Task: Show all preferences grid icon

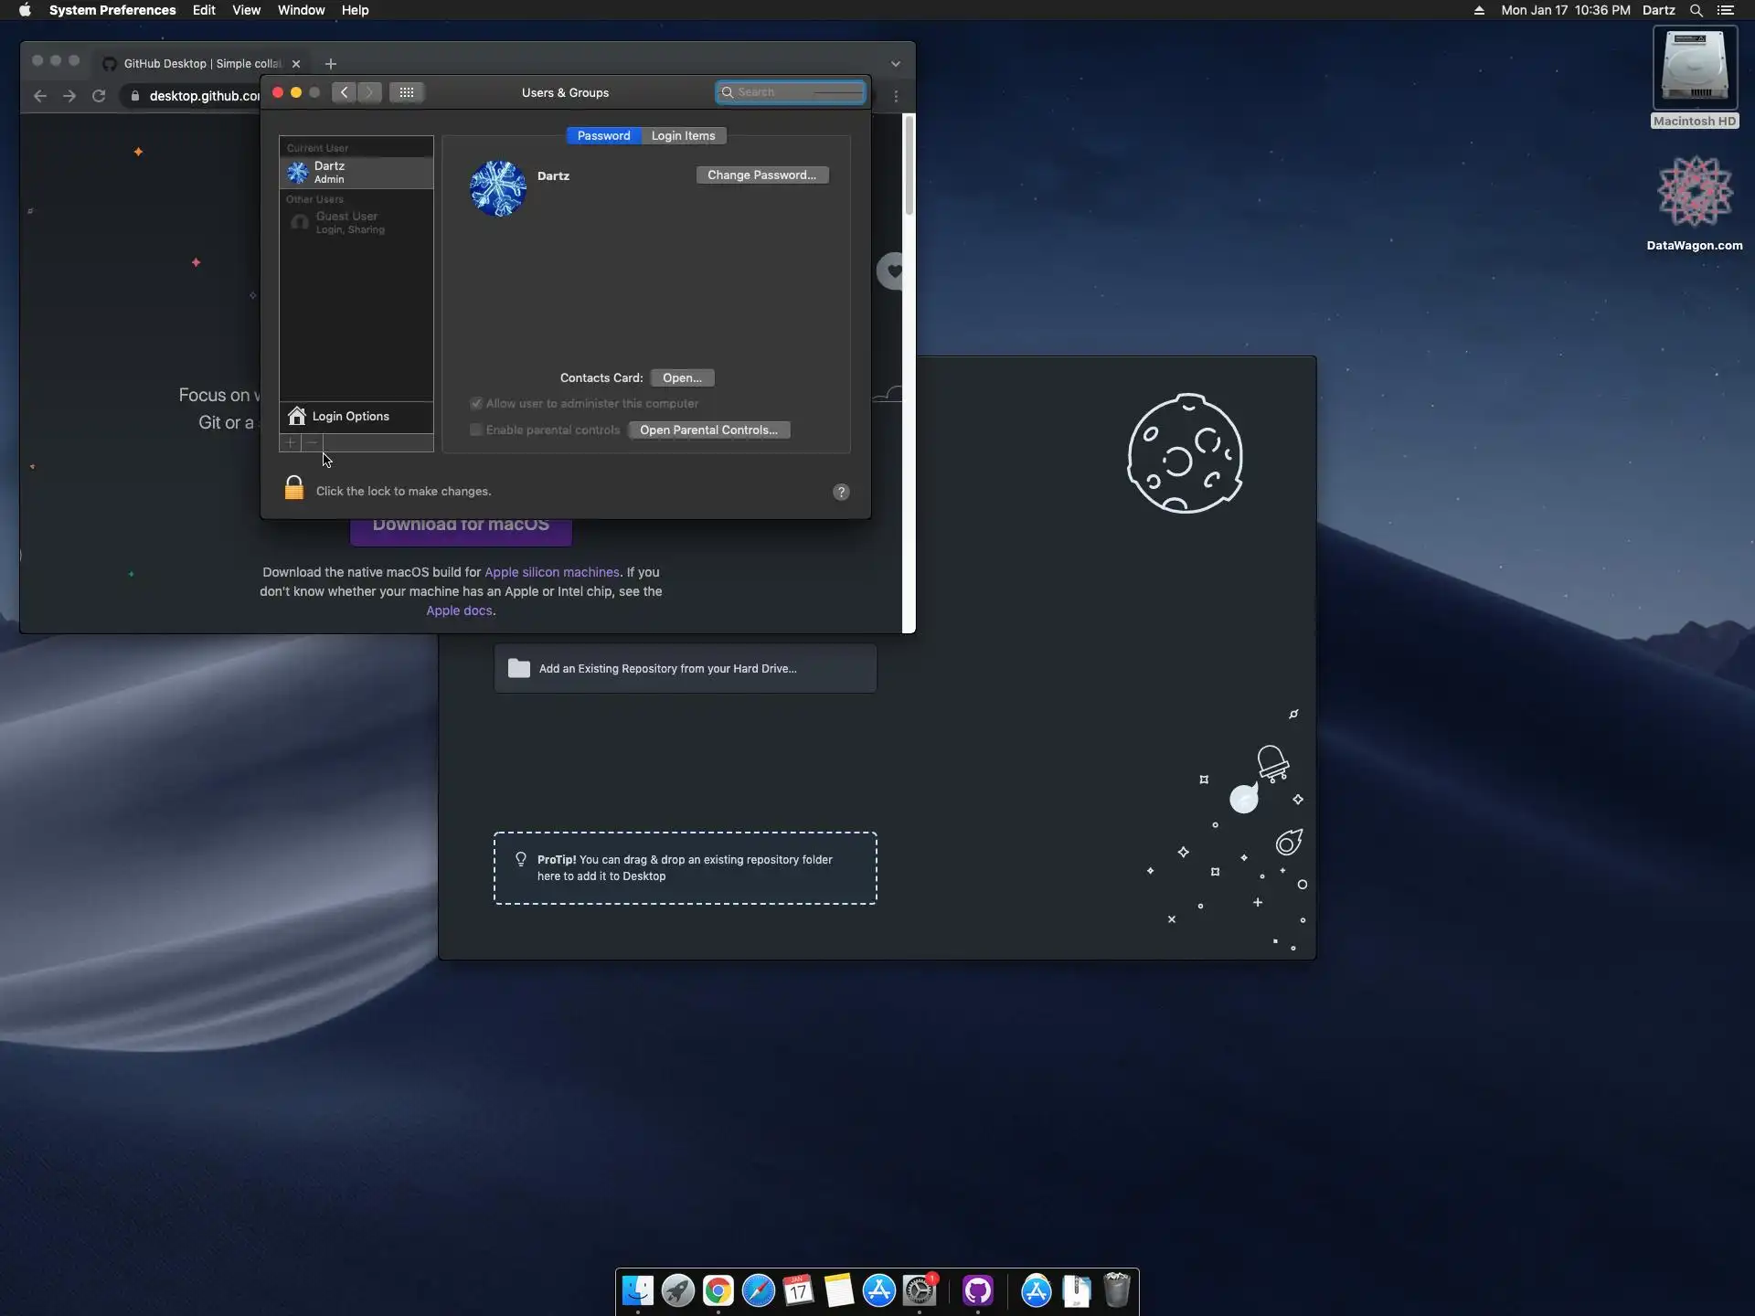Action: [407, 92]
